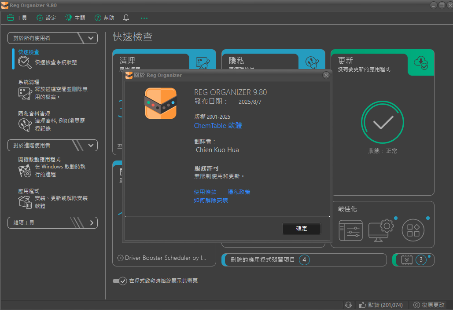Click the 版權 2001-2025 text
Viewport: 453px width, 310px height.
click(x=212, y=117)
